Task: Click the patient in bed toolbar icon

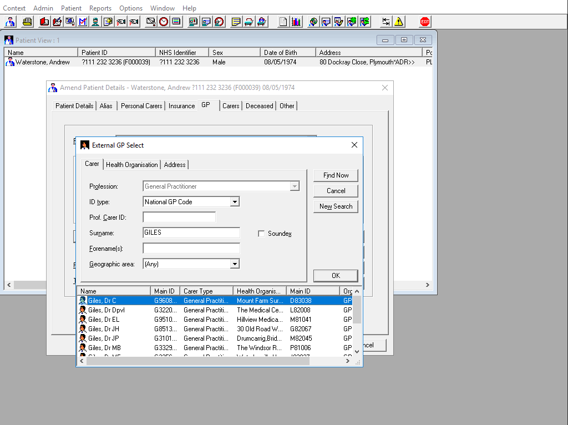Action: point(262,22)
